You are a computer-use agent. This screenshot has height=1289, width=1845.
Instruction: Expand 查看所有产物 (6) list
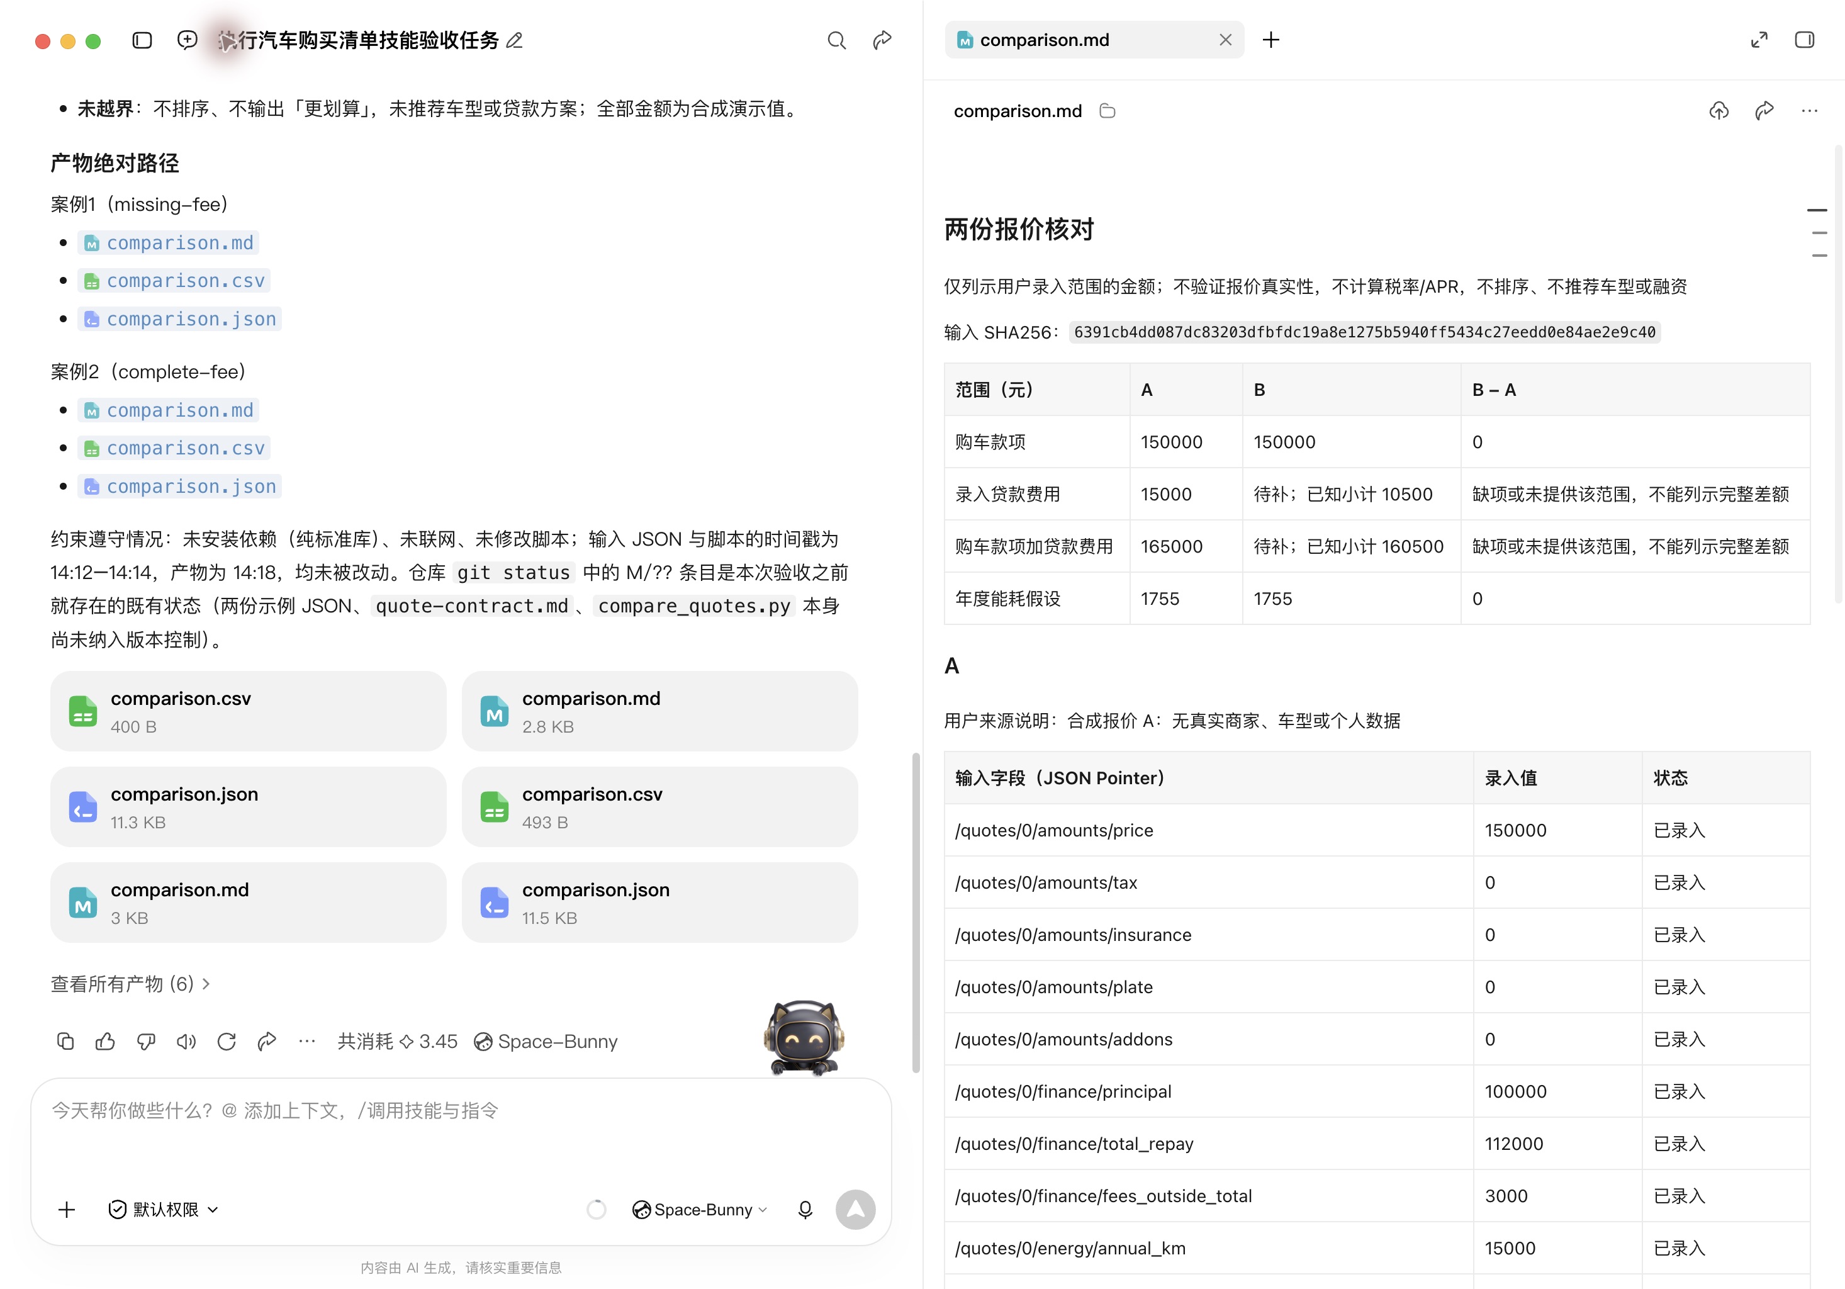point(130,984)
